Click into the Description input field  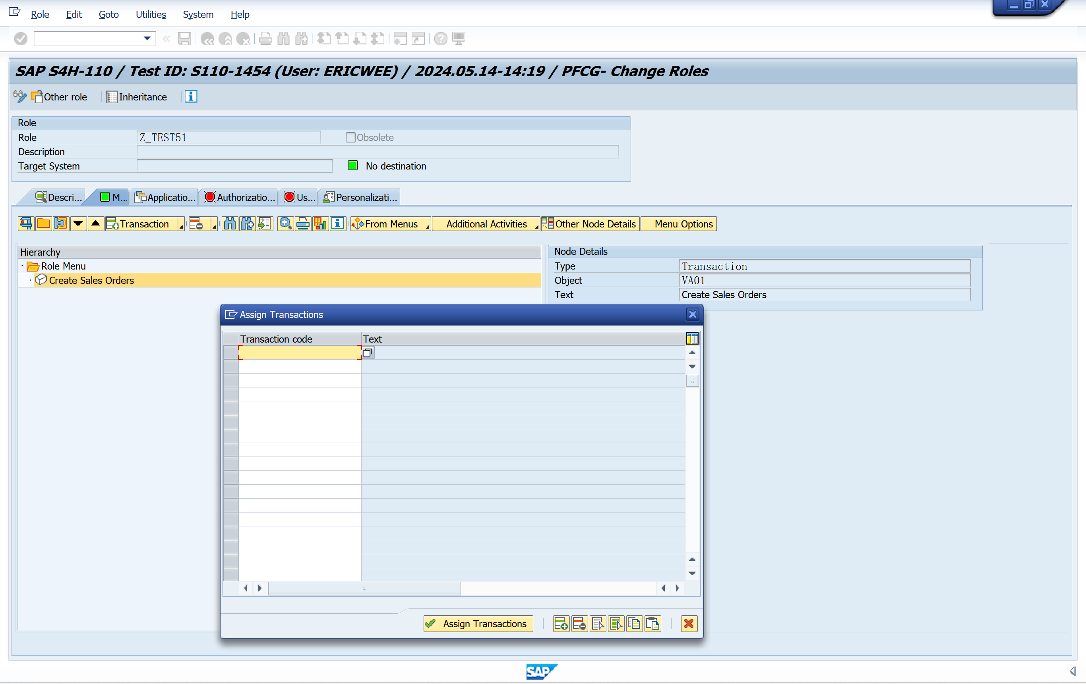[x=377, y=152]
